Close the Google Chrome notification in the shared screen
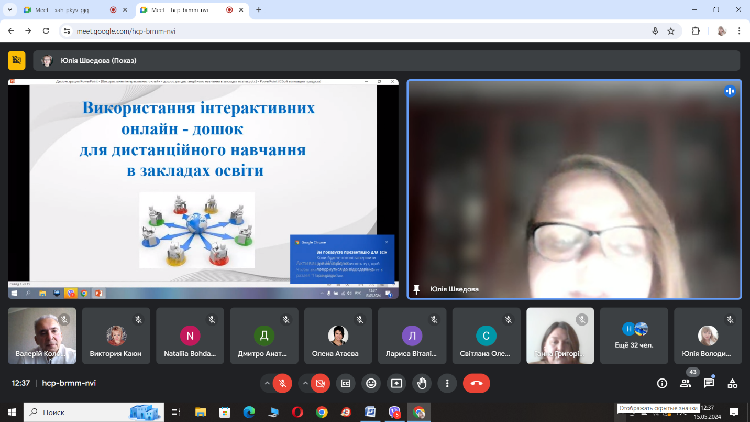 tap(387, 242)
